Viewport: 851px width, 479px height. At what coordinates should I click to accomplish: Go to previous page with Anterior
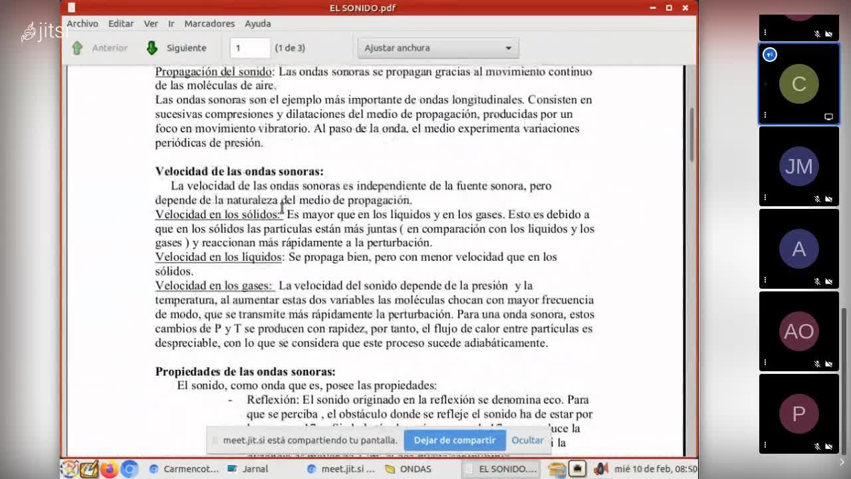tap(110, 48)
